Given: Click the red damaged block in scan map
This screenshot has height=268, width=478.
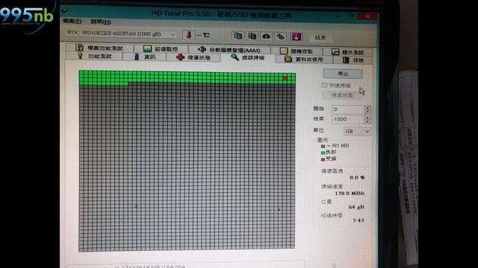Looking at the screenshot, I should (x=285, y=79).
